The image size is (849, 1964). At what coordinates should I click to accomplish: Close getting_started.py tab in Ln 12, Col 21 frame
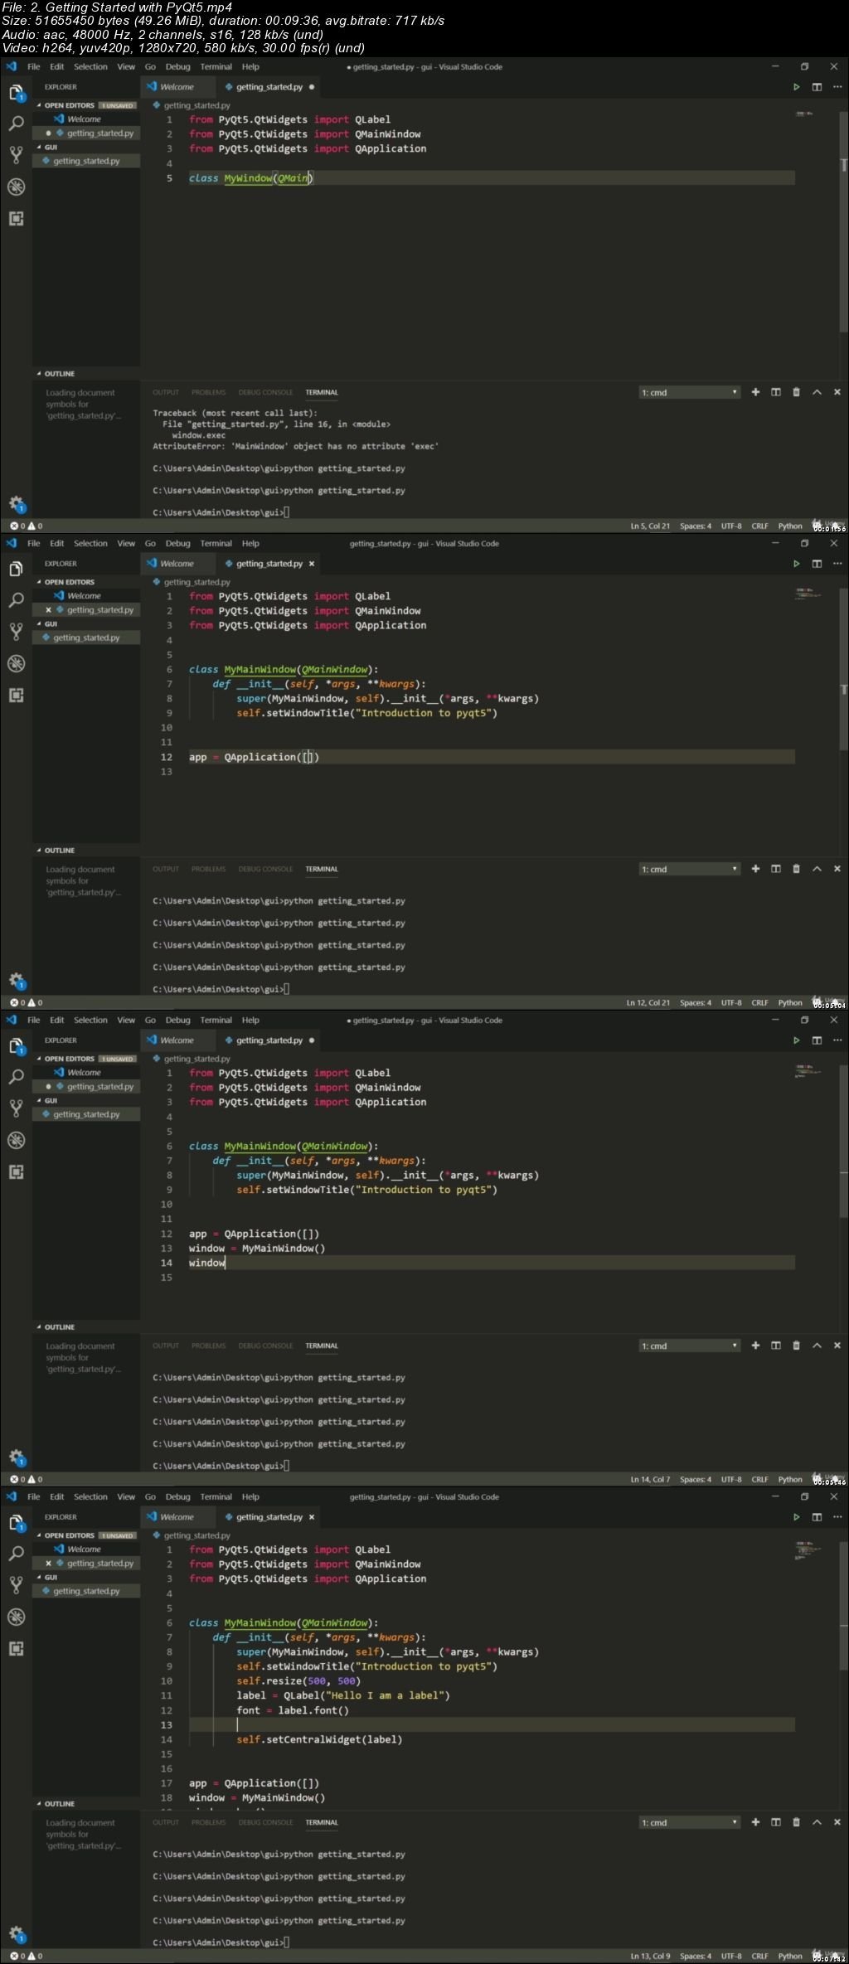(x=312, y=564)
